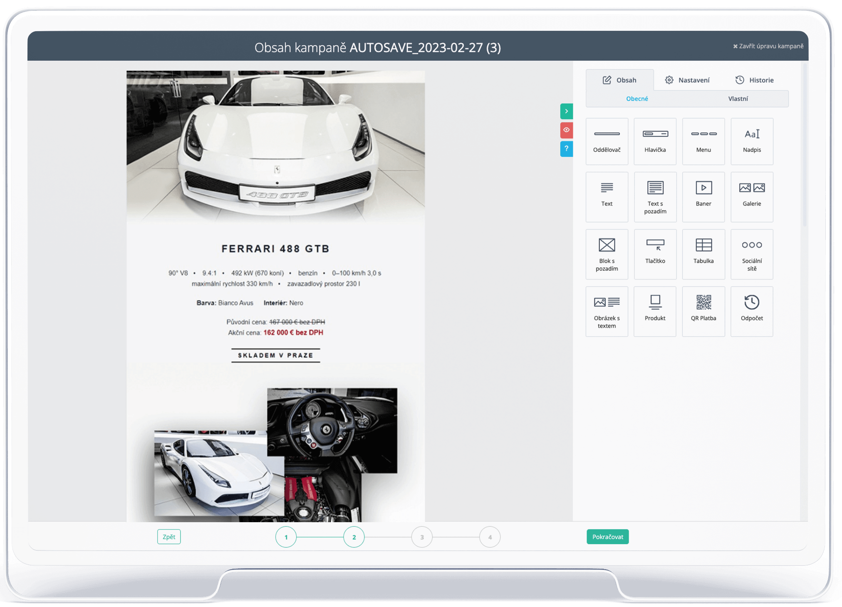The height and width of the screenshot is (607, 842).
Task: Select the main white Ferrari image
Action: [275, 146]
